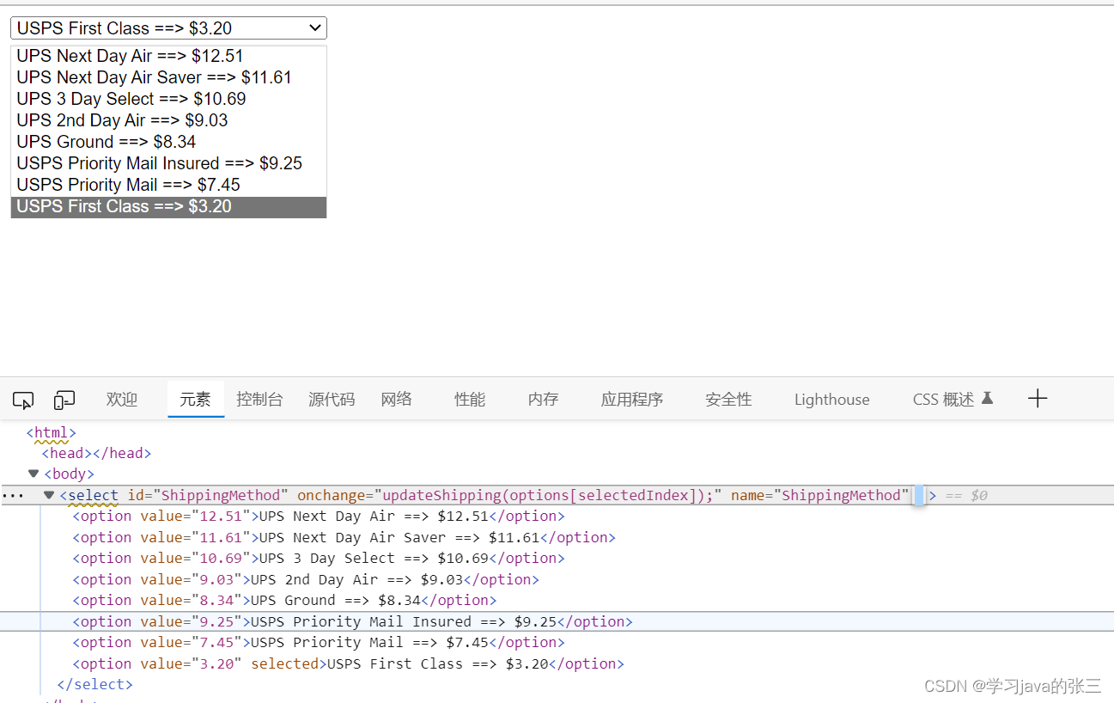Viewport: 1114px width, 703px height.
Task: Open the 欢迎 tab
Action: tap(122, 400)
